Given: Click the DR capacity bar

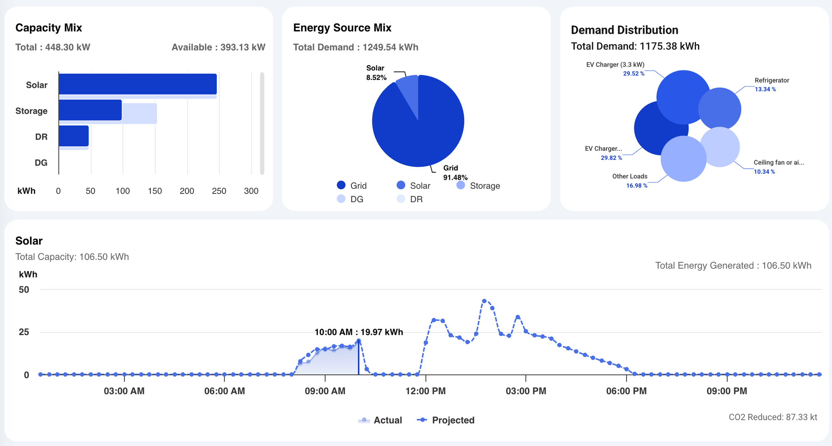Looking at the screenshot, I should (x=74, y=136).
